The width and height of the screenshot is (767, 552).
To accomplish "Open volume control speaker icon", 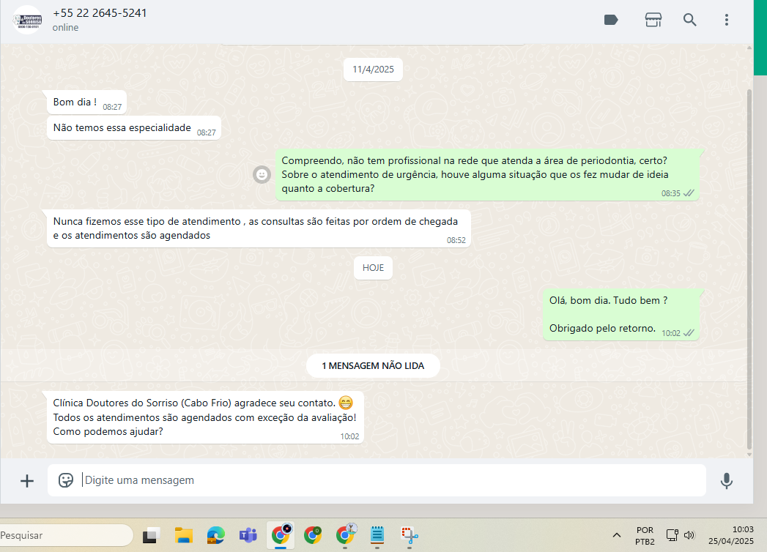I will tap(689, 535).
